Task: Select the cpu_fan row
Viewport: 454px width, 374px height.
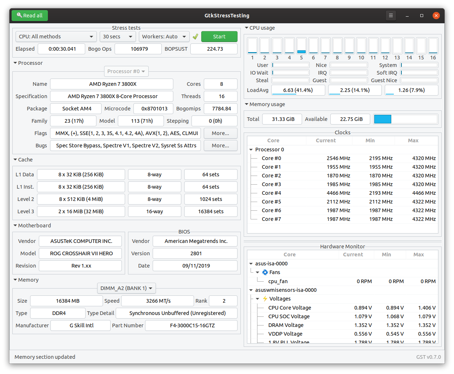Action: point(343,281)
